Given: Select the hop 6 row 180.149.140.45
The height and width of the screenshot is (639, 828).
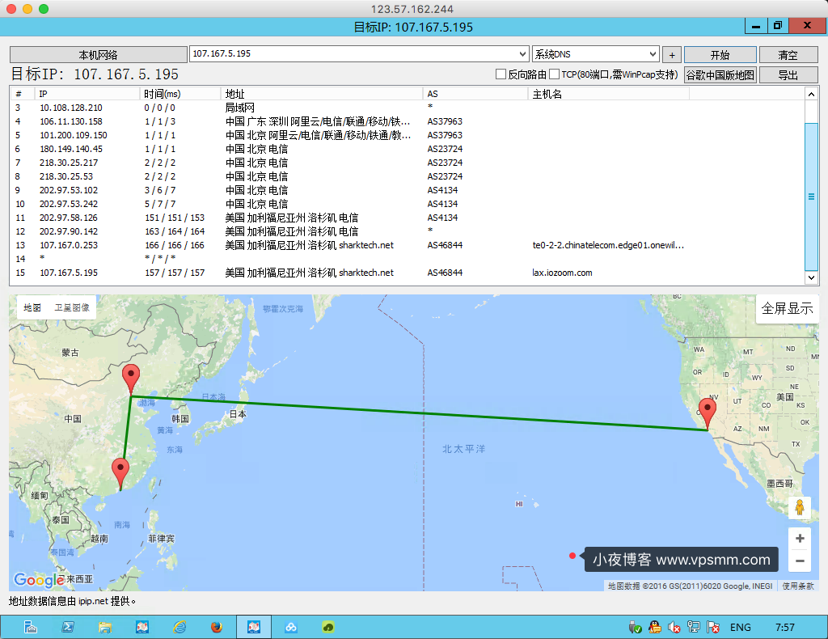Looking at the screenshot, I should click(x=407, y=149).
